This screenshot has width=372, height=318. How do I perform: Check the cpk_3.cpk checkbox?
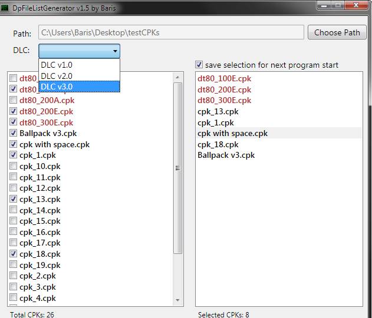coord(14,286)
